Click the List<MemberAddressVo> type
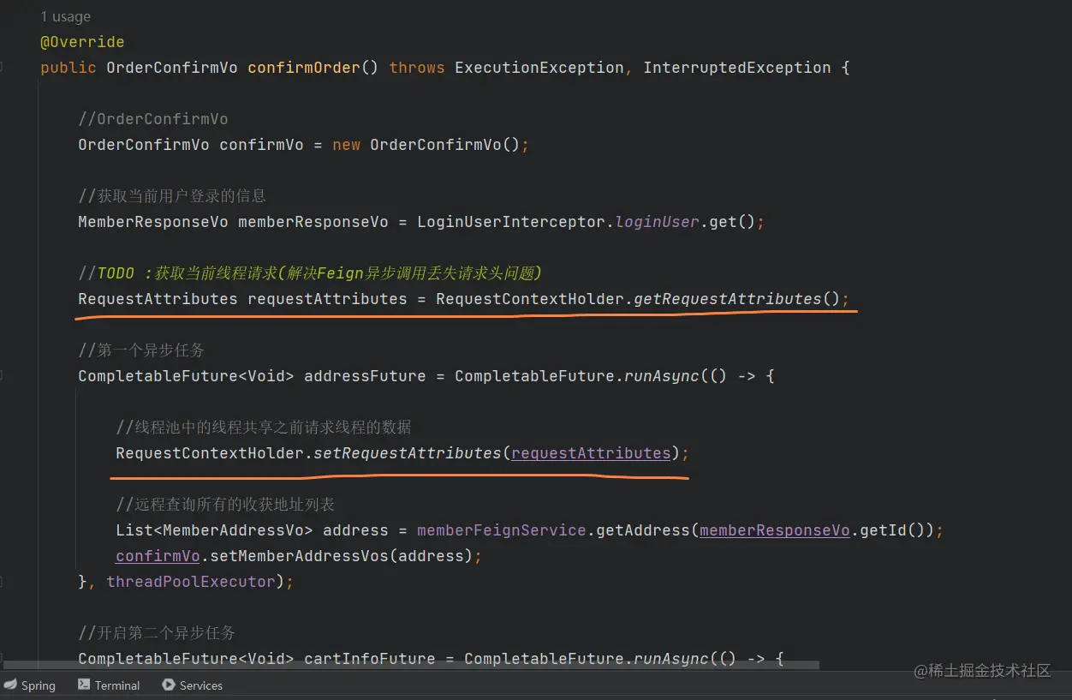The image size is (1072, 700). click(214, 530)
